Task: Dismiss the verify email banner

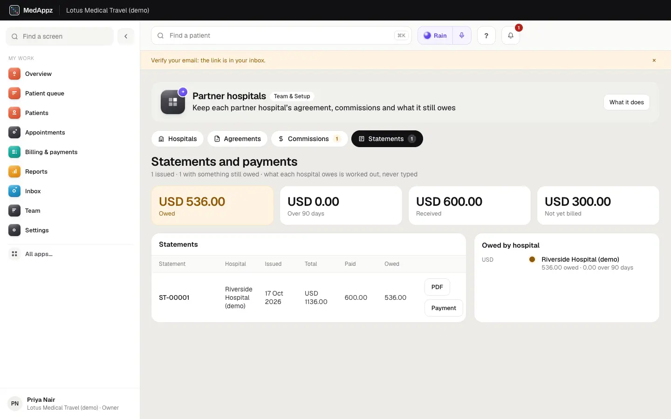Action: tap(654, 61)
